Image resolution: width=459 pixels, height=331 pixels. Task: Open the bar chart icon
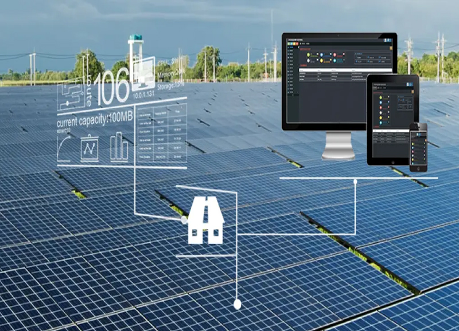coord(119,147)
